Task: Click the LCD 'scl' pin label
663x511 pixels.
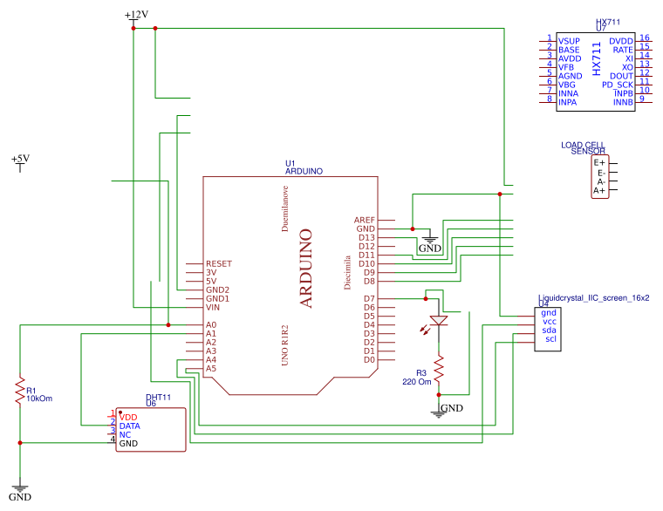Action: [x=550, y=339]
